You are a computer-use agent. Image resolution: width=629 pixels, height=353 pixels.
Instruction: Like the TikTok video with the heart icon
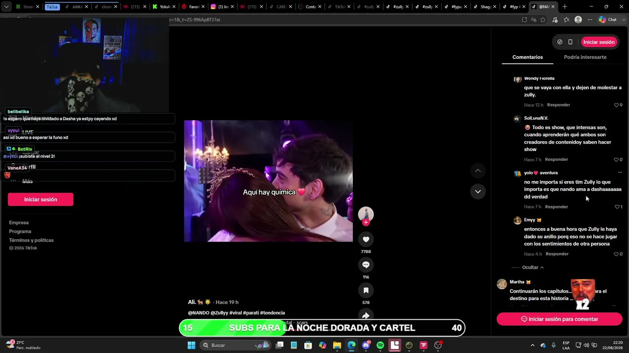(x=366, y=239)
